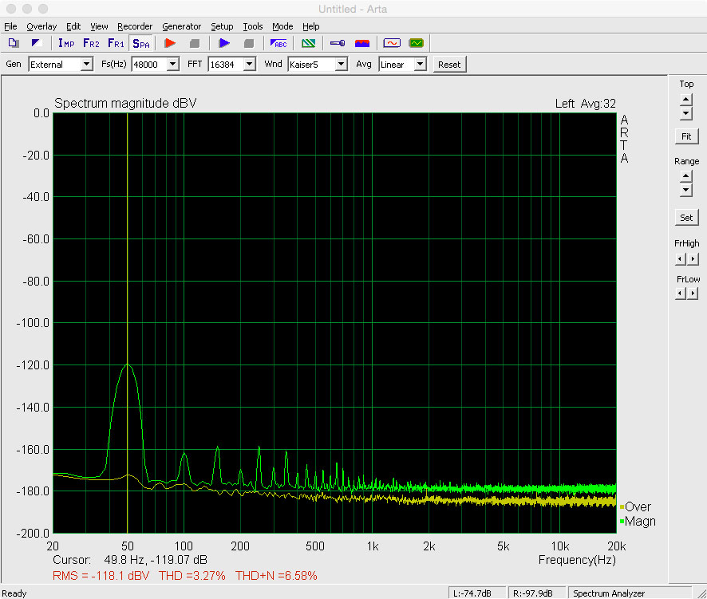Click FrHigh right arrow button
Viewport: 707px width, 599px height.
point(693,258)
